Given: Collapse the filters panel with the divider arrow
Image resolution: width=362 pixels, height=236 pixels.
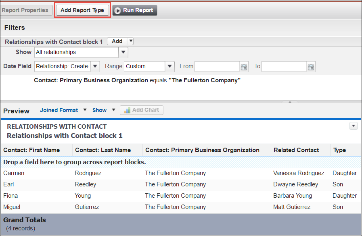Looking at the screenshot, I should (x=290, y=102).
